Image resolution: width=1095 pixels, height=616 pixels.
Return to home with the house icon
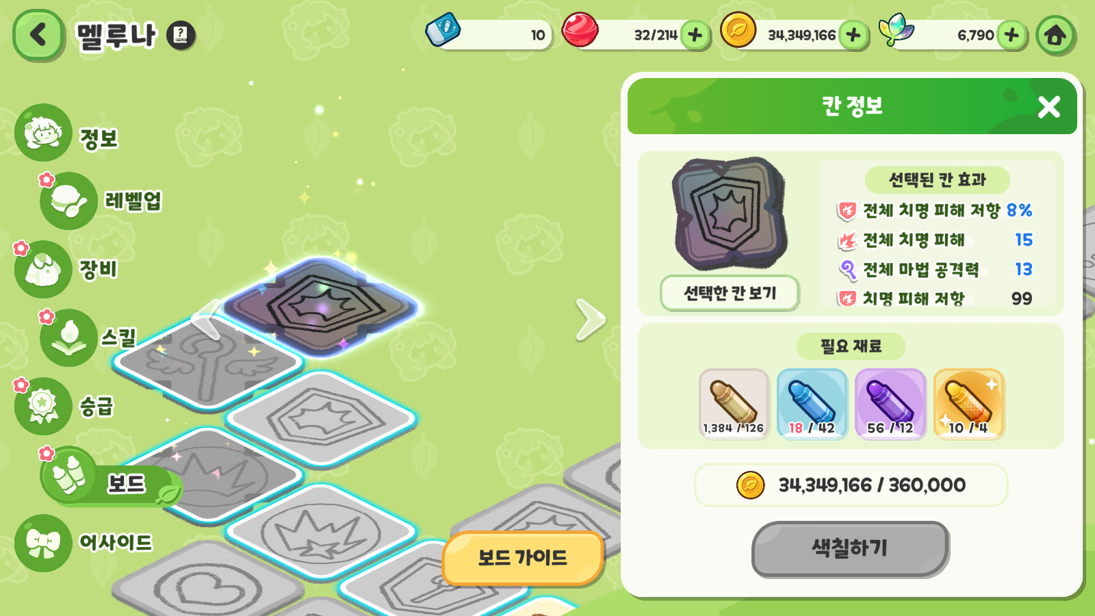pyautogui.click(x=1055, y=35)
